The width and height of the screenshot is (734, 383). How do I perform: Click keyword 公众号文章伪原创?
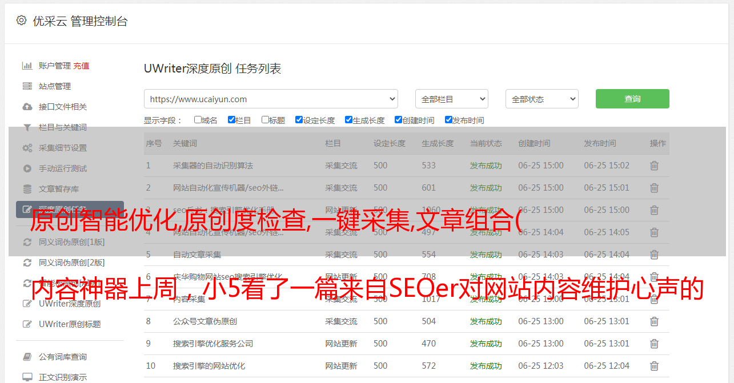tap(205, 321)
